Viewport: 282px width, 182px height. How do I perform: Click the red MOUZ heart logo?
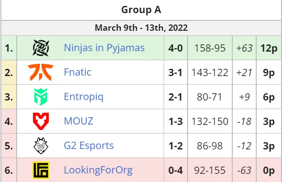click(41, 121)
